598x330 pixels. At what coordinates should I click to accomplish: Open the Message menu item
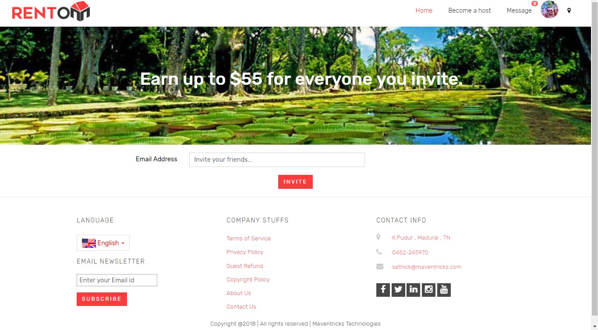519,10
